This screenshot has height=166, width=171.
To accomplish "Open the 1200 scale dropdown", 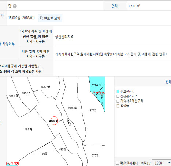I will (x=161, y=163).
